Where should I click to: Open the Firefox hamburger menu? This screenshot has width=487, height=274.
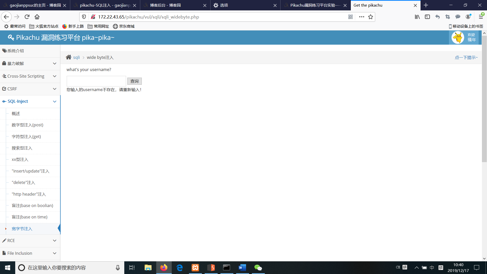tap(481, 17)
